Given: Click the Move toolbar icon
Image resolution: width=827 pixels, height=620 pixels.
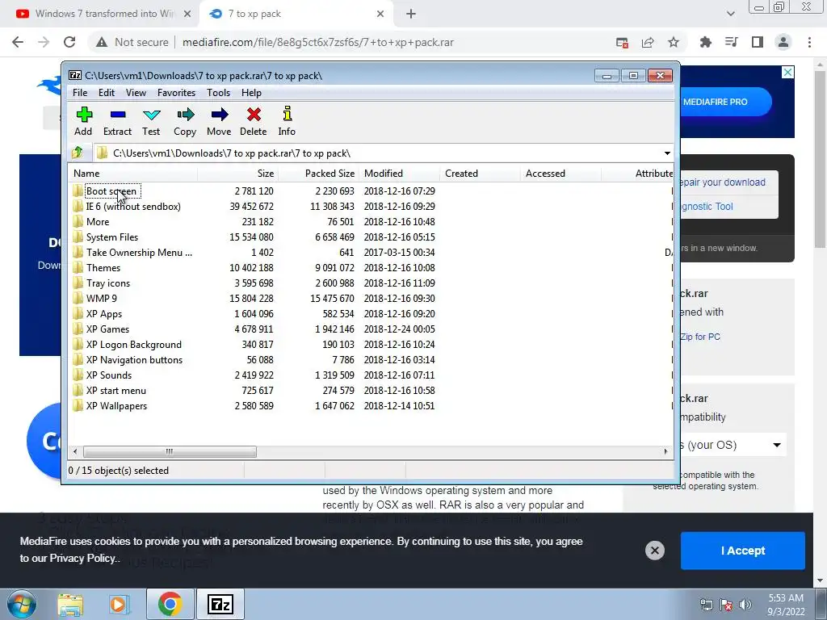Looking at the screenshot, I should (x=219, y=122).
